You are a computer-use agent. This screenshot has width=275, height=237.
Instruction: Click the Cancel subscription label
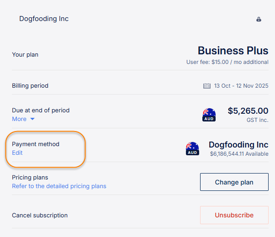[40, 216]
